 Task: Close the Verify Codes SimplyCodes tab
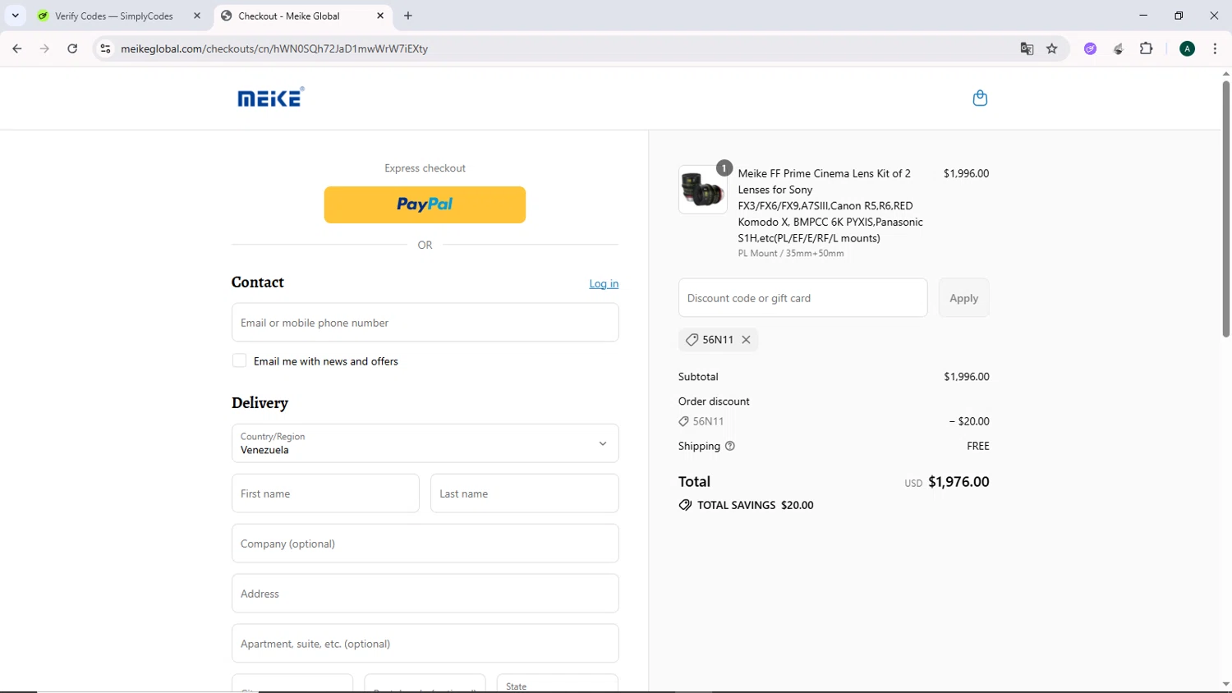[x=197, y=16]
